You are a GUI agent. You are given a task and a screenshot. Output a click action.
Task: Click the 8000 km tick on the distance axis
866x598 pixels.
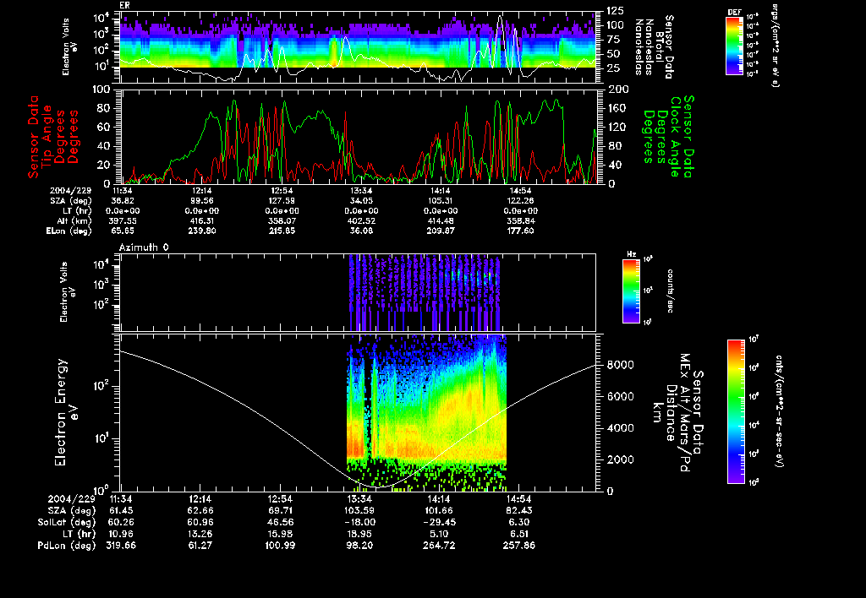620,365
